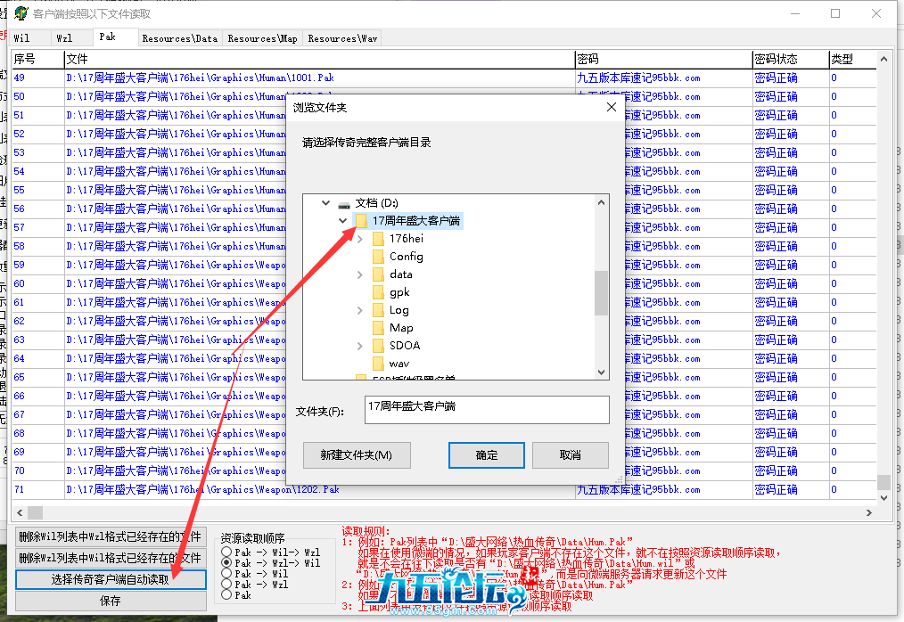904x622 pixels.
Task: Click the 密码状态 column header
Action: [791, 60]
